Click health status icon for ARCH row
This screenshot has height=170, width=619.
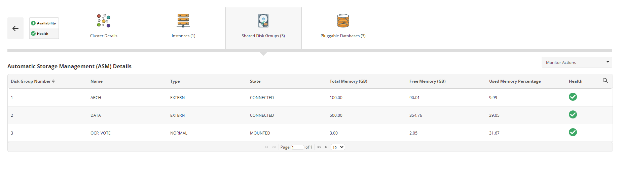[573, 97]
